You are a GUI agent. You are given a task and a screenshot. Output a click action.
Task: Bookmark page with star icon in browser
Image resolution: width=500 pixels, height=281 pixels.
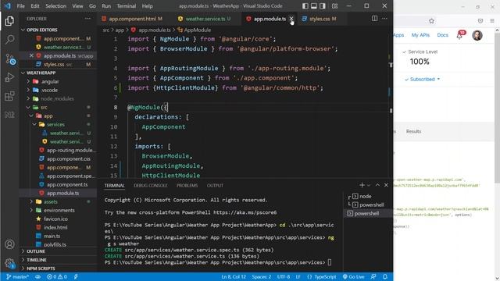tap(431, 21)
